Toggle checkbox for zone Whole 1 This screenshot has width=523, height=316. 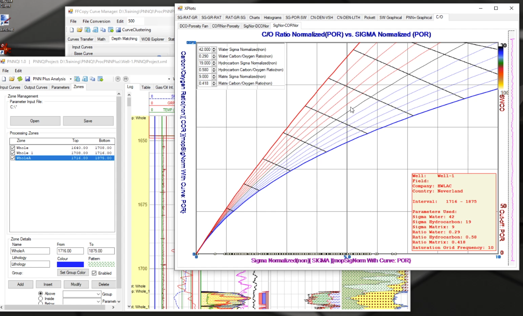coord(13,153)
